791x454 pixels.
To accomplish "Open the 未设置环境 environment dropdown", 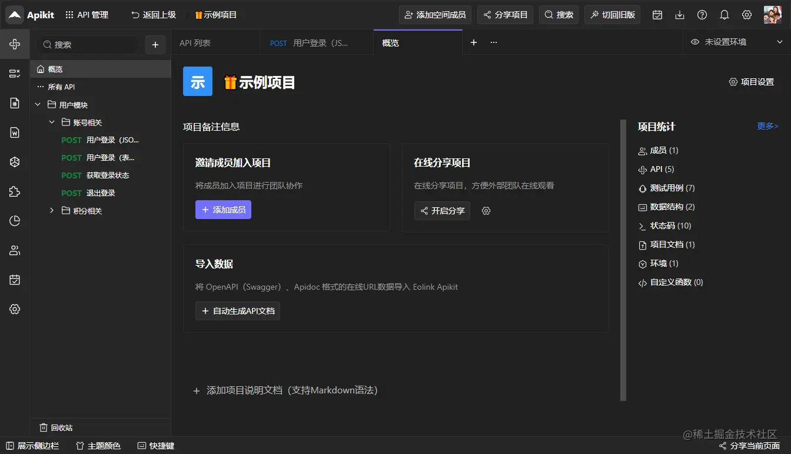I will tap(737, 42).
